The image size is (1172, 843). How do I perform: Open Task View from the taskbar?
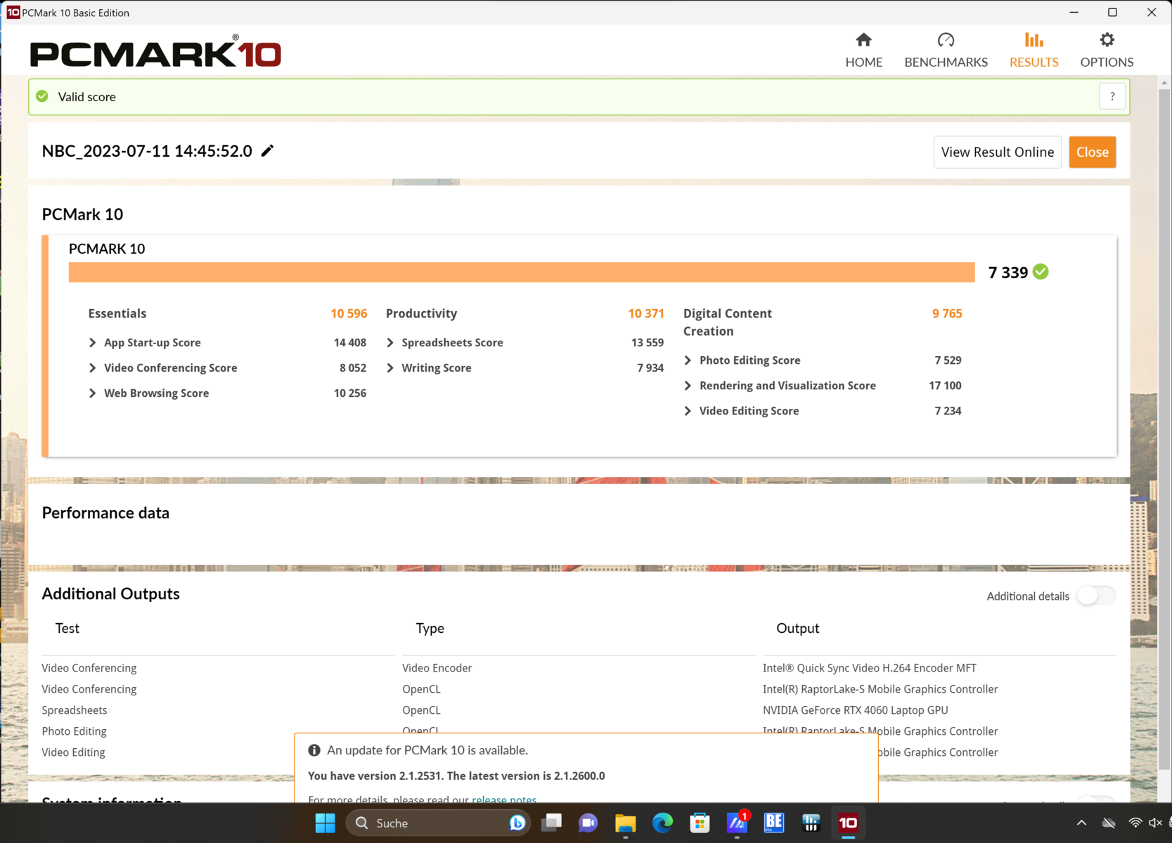pos(552,823)
